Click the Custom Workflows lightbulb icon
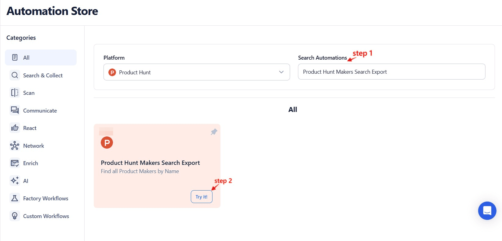This screenshot has width=502, height=241. tap(15, 216)
